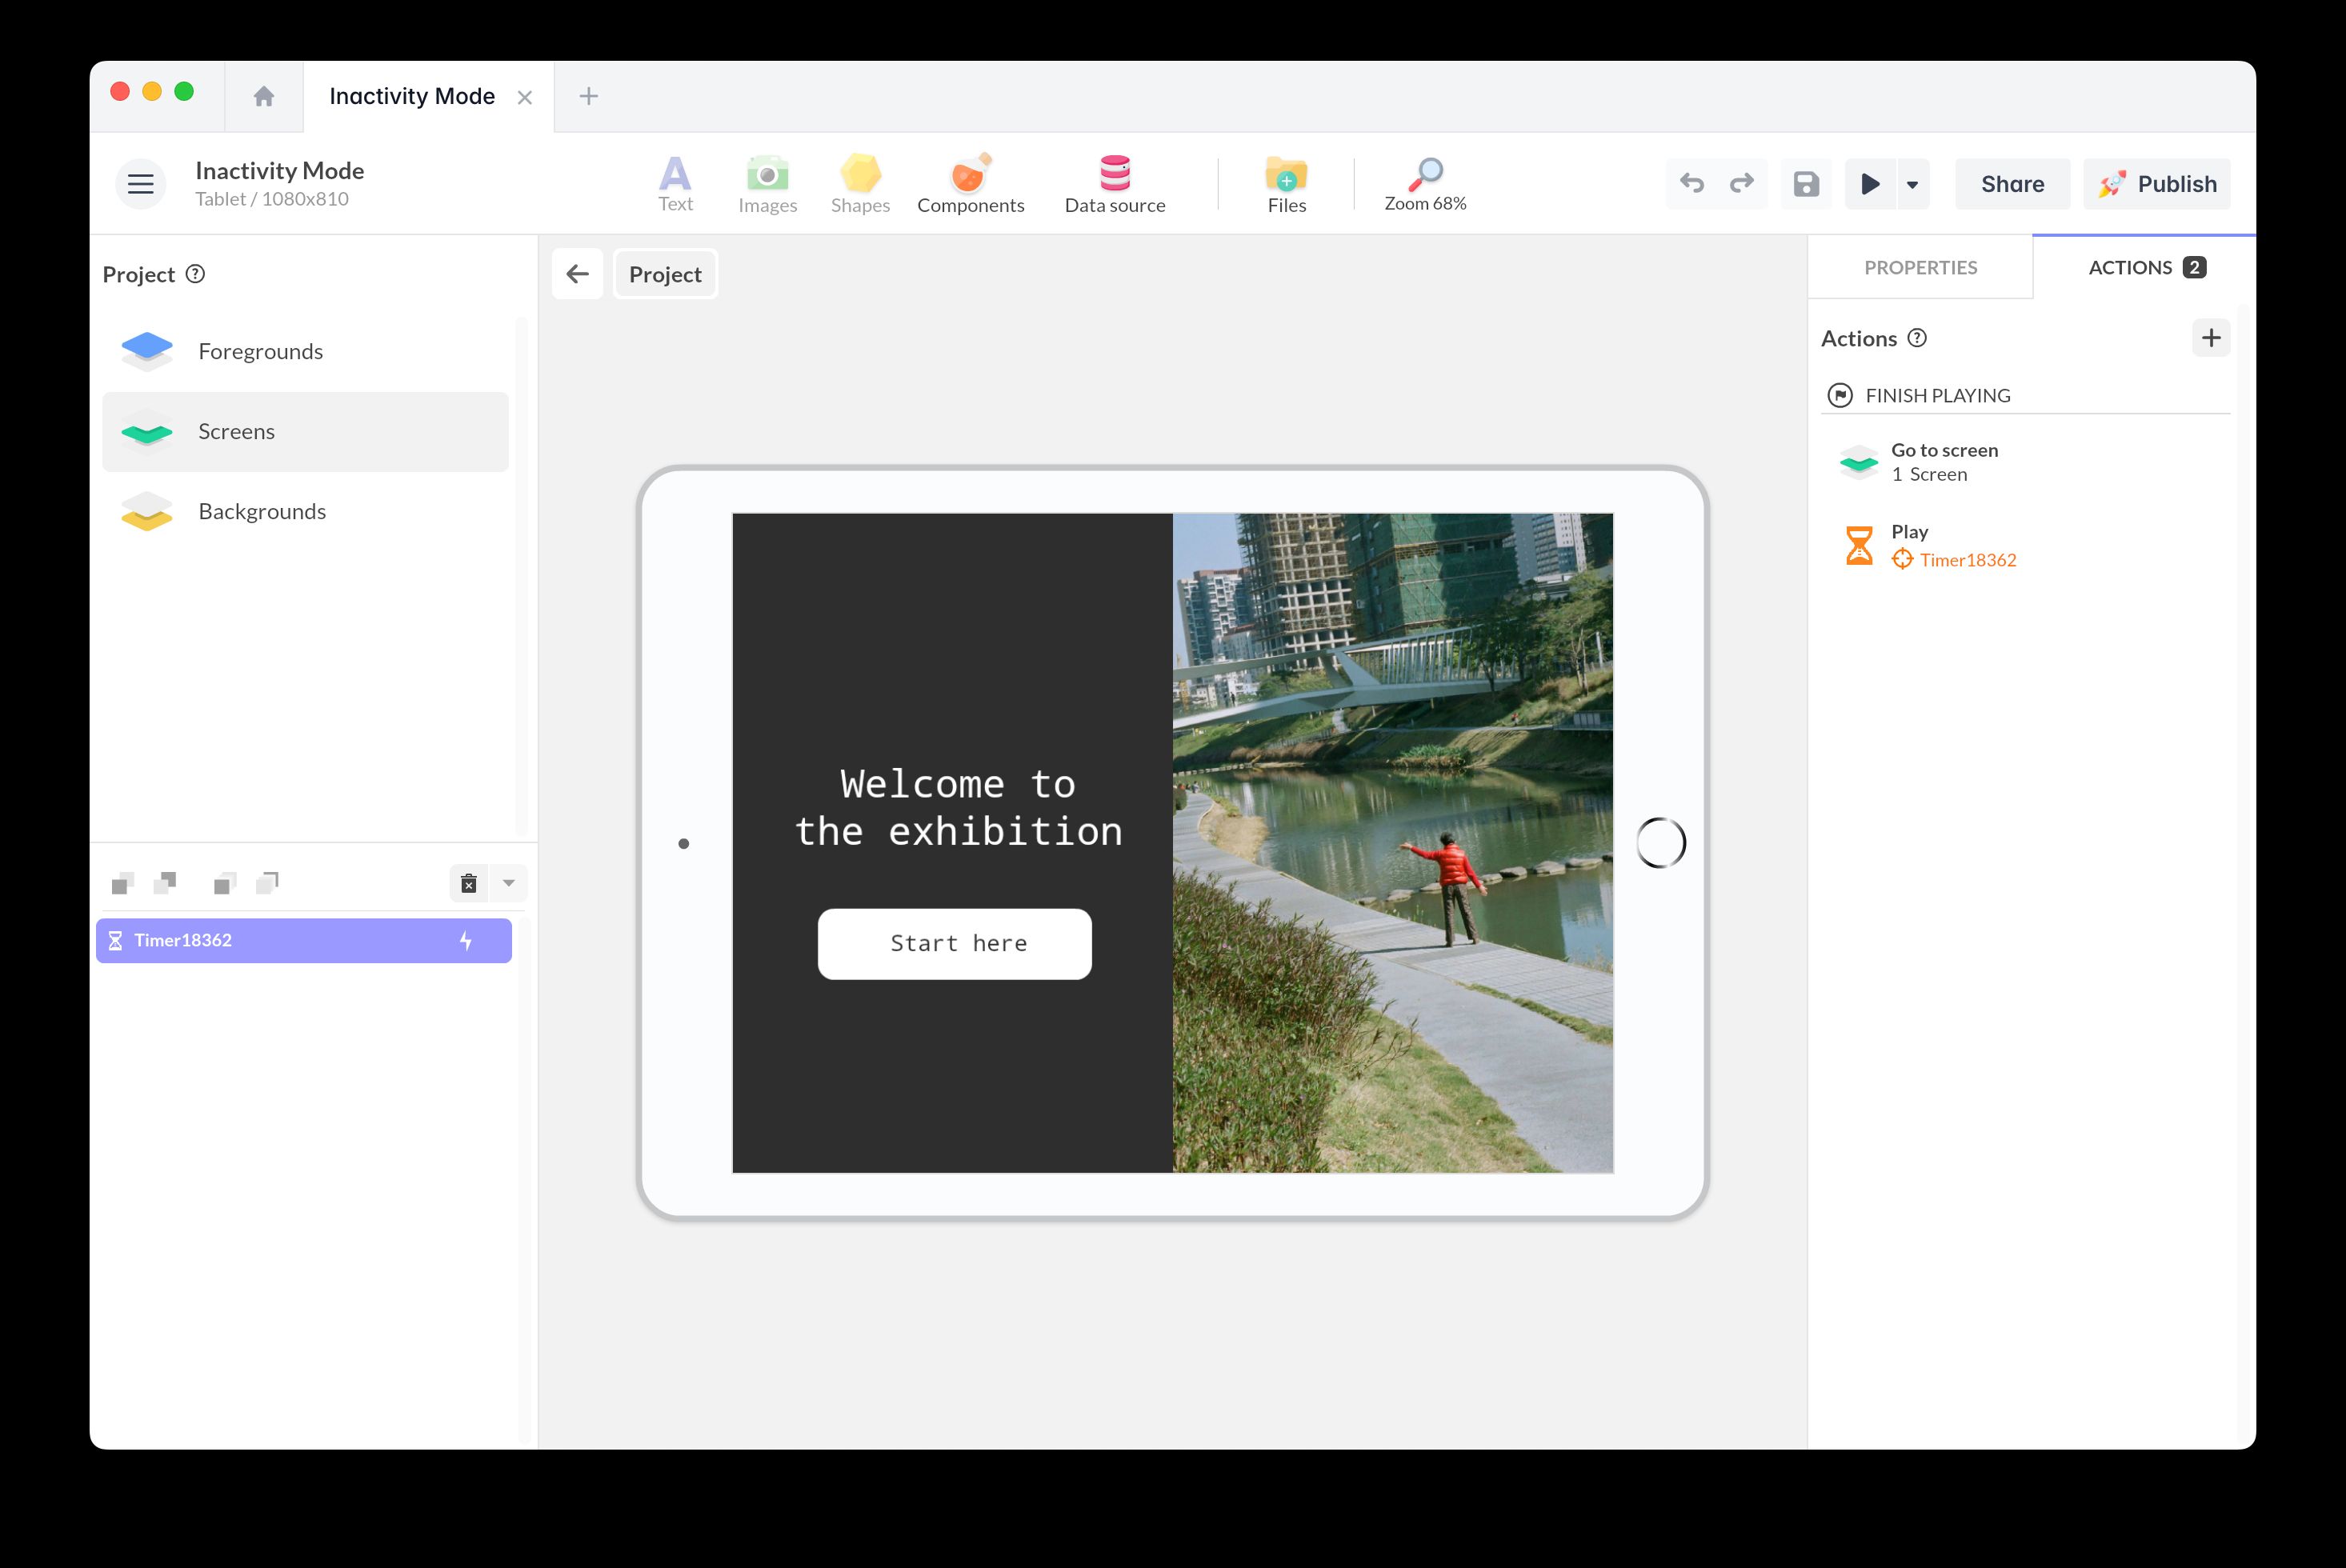The width and height of the screenshot is (2346, 1568).
Task: Switch to the PROPERTIES tab
Action: pyautogui.click(x=1920, y=268)
